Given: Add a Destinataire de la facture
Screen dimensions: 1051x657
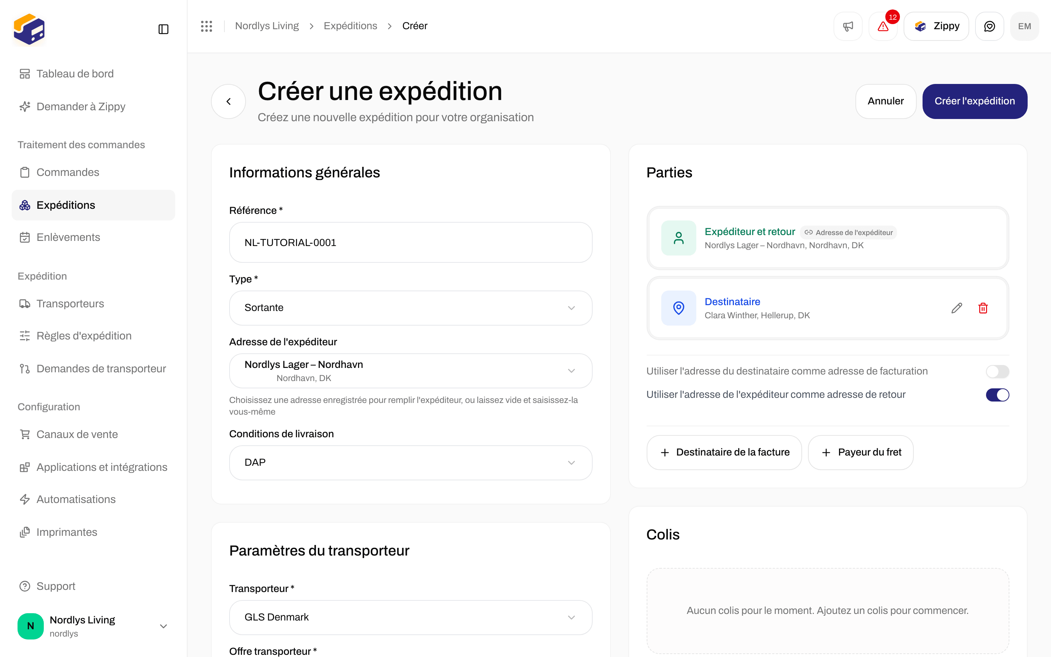Looking at the screenshot, I should click(724, 452).
